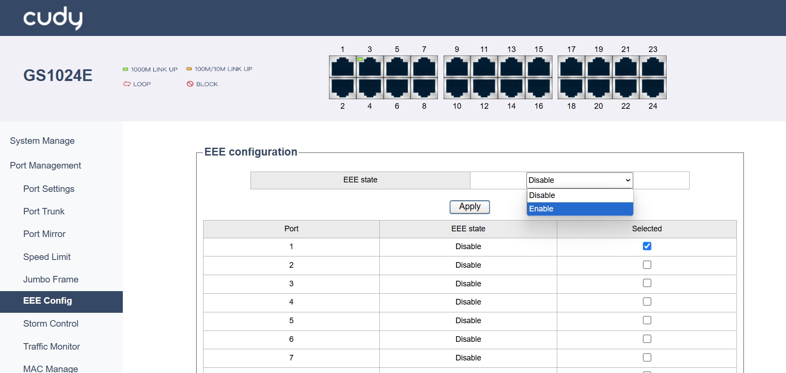Uncheck the Selected checkbox for port 1
The width and height of the screenshot is (786, 373).
coord(647,246)
